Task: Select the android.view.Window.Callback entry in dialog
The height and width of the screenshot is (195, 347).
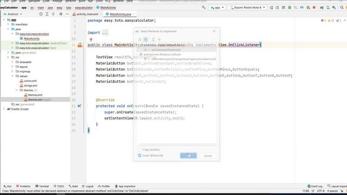Action: [x=162, y=54]
